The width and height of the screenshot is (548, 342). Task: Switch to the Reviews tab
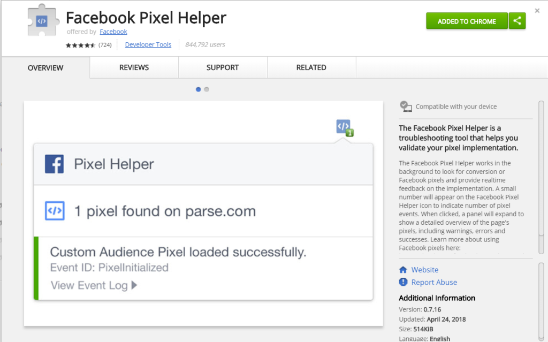[x=134, y=67]
